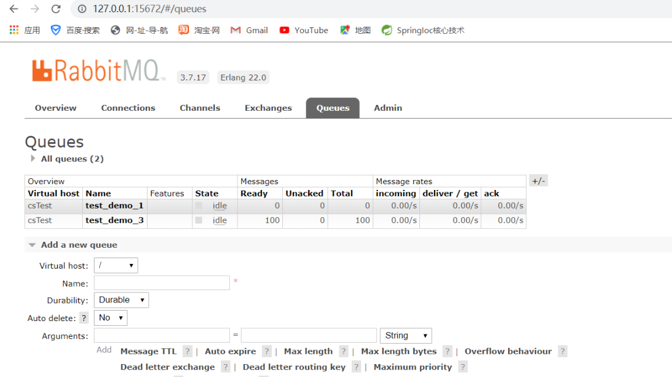Open help for Dead letter exchange
The image size is (672, 377).
(x=225, y=367)
